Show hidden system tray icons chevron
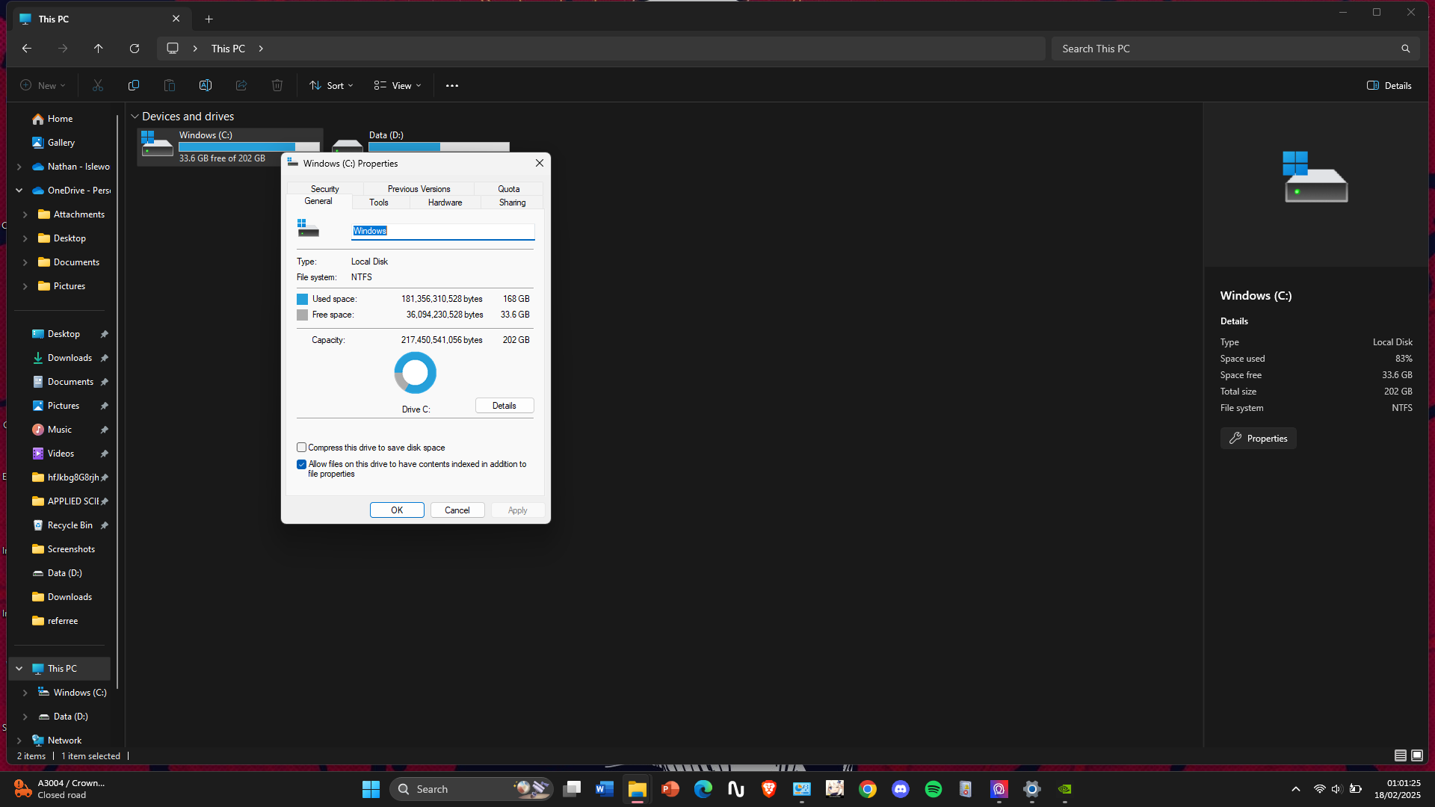Viewport: 1435px width, 807px height. pyautogui.click(x=1296, y=789)
